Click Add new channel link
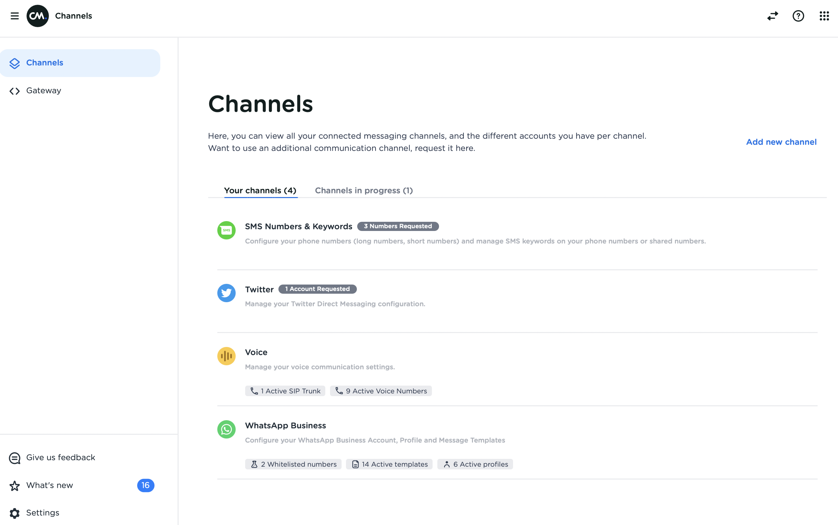The width and height of the screenshot is (838, 525). pos(781,142)
